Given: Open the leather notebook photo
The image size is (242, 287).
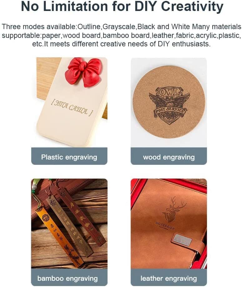Looking at the screenshot, I should (x=169, y=224).
